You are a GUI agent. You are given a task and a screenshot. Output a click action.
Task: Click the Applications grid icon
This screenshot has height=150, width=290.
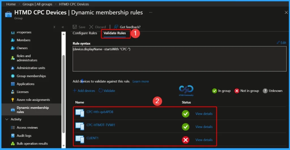(x=13, y=84)
